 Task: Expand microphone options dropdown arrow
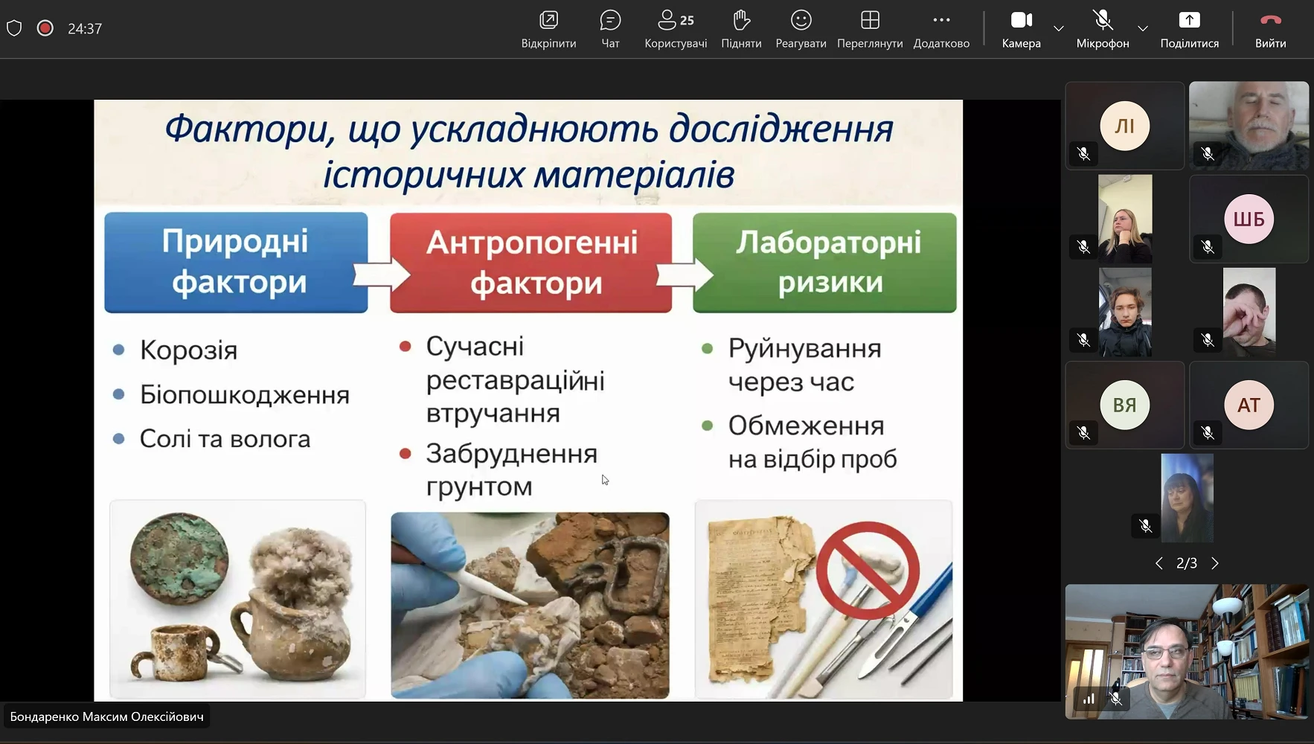(1143, 28)
